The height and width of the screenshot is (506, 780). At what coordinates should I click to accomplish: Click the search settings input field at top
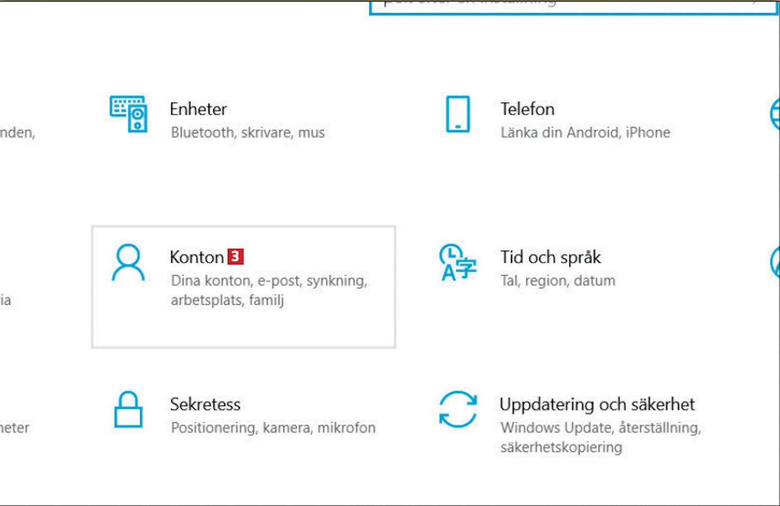[573, 7]
